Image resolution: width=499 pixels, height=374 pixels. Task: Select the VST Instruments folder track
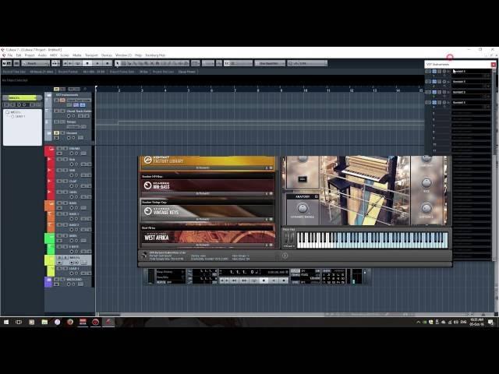click(x=67, y=95)
